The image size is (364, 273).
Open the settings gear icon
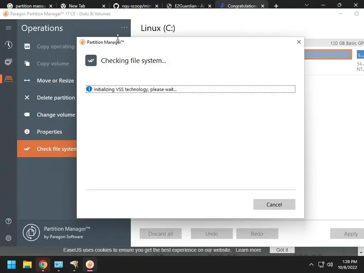[x=9, y=238]
